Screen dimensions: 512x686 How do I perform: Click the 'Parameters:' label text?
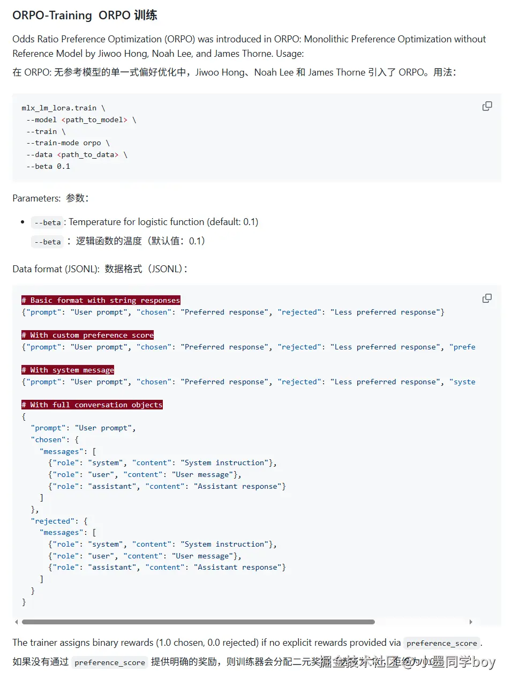pos(36,198)
